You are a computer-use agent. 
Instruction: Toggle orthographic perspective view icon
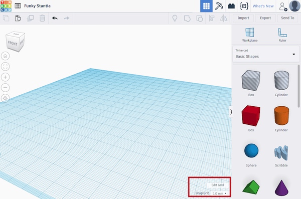point(6,98)
